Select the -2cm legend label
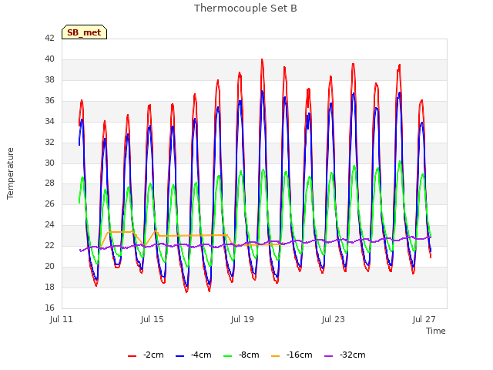The height and width of the screenshot is (370, 493). click(x=153, y=355)
